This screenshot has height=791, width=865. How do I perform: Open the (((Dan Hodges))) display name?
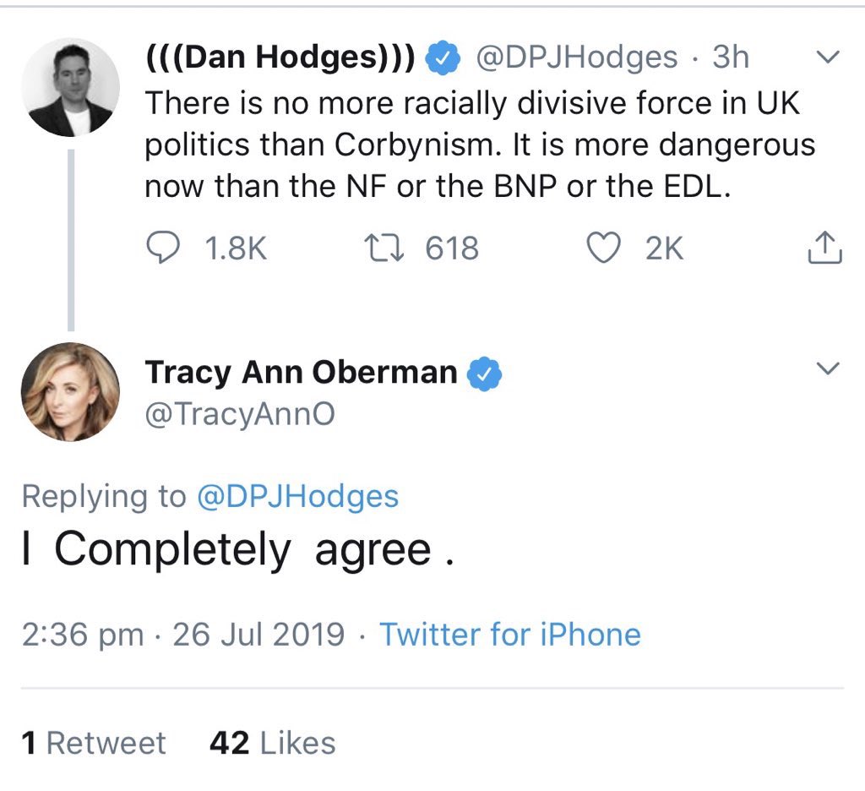tap(280, 57)
